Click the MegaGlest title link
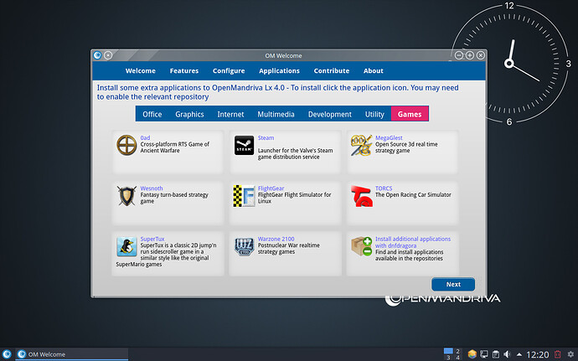 (x=389, y=138)
